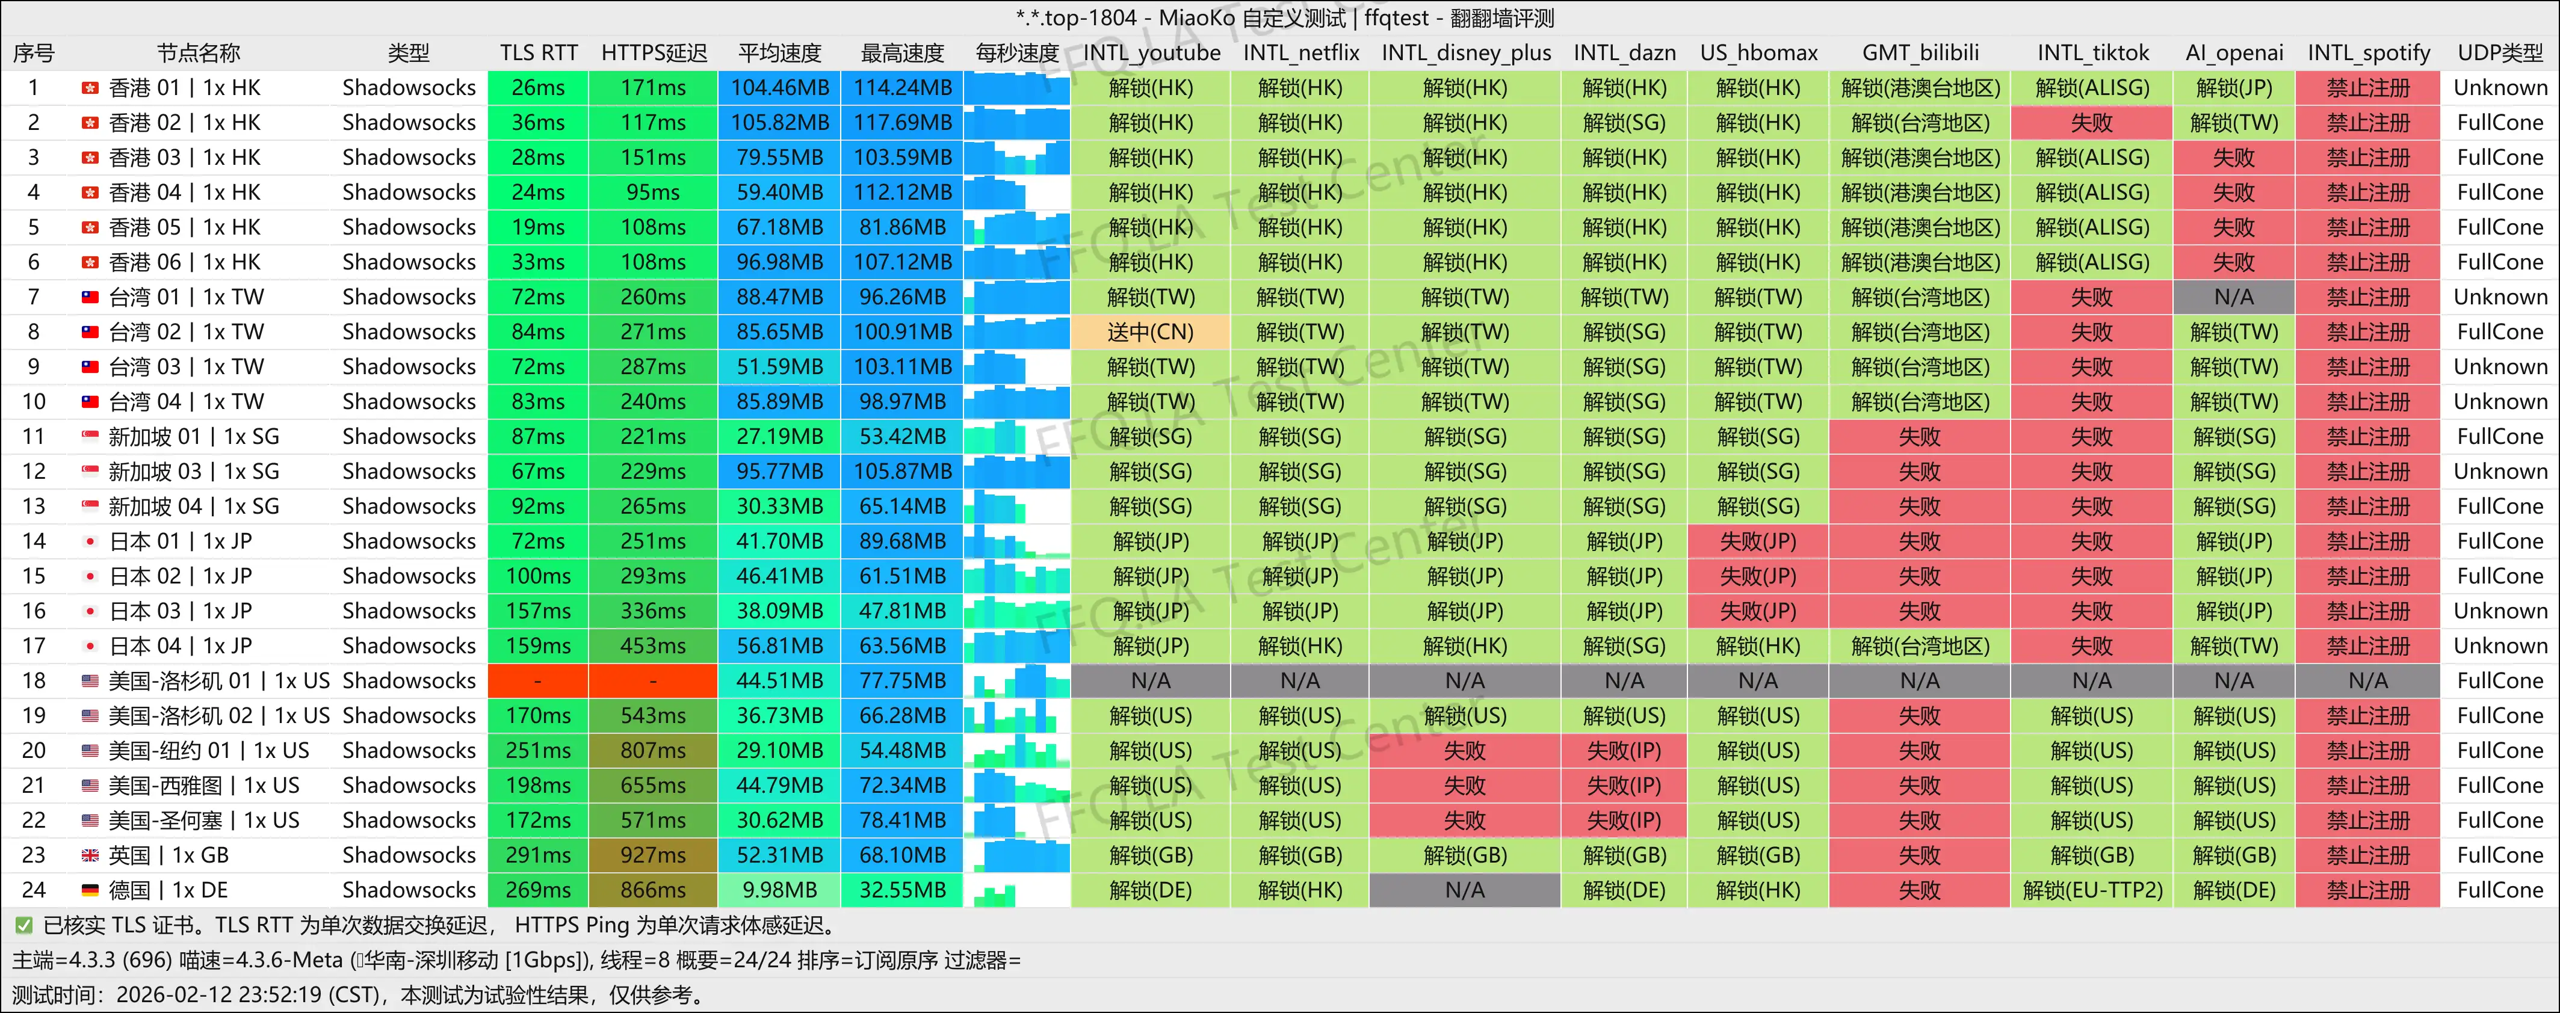Click the 失败 tiktok cell for 香港 02

pyautogui.click(x=2092, y=122)
